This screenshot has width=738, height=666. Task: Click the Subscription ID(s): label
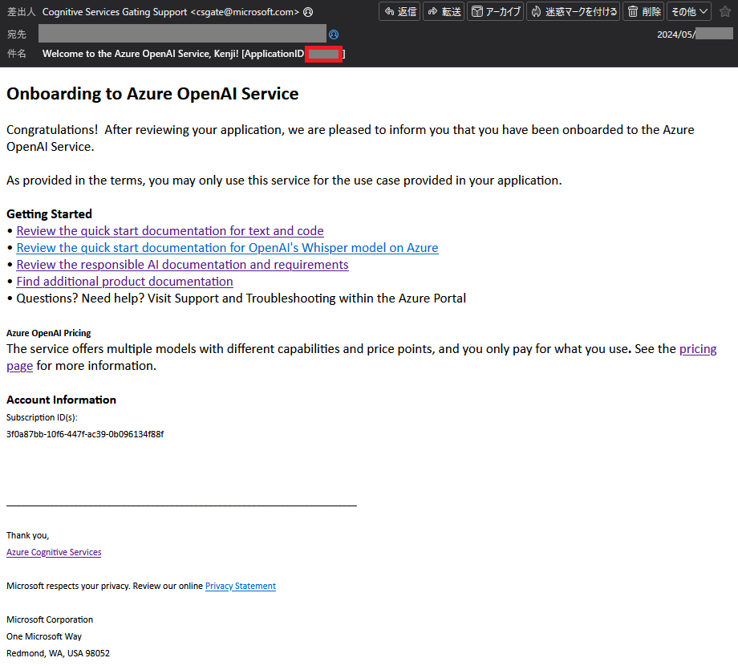[42, 417]
